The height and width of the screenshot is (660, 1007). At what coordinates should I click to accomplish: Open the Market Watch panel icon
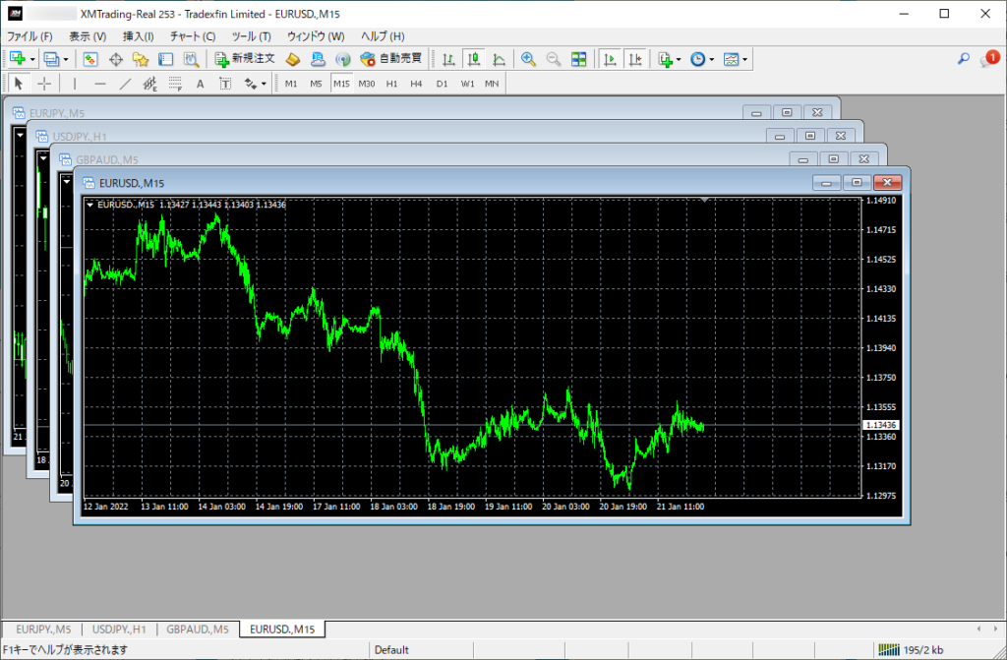(89, 59)
